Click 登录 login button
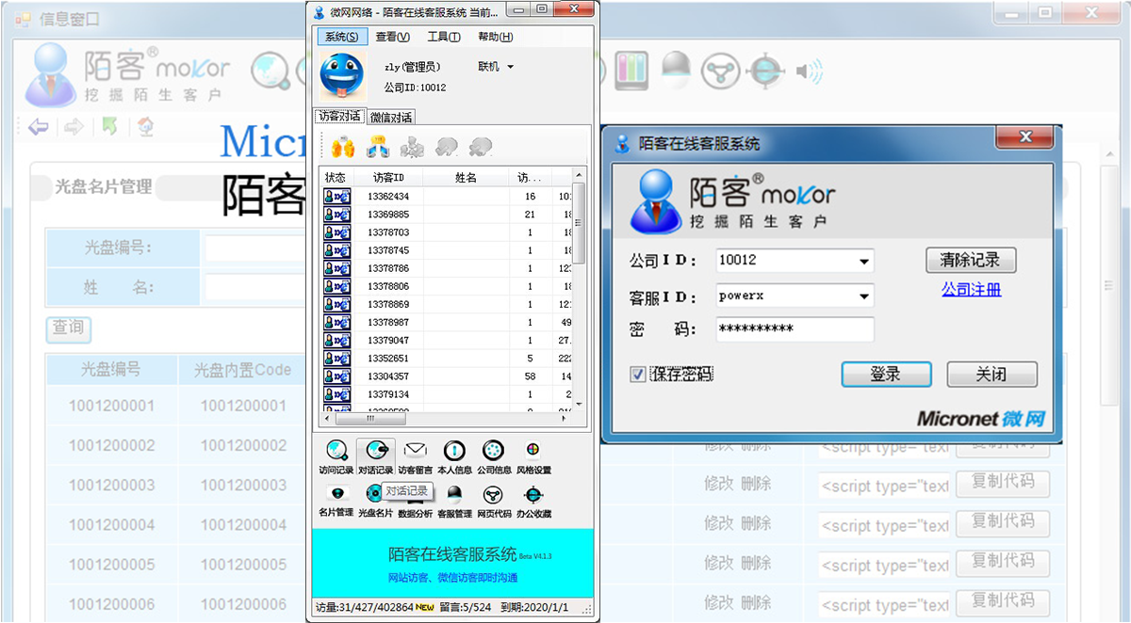Viewport: 1131px width, 623px height. (x=886, y=374)
